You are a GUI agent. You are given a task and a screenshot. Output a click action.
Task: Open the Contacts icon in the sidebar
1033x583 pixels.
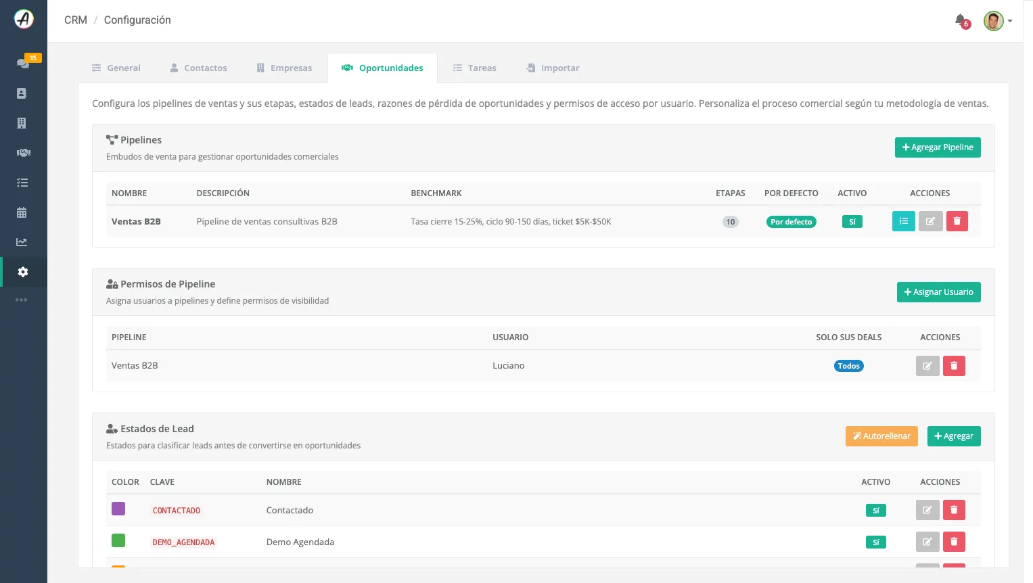coord(22,93)
